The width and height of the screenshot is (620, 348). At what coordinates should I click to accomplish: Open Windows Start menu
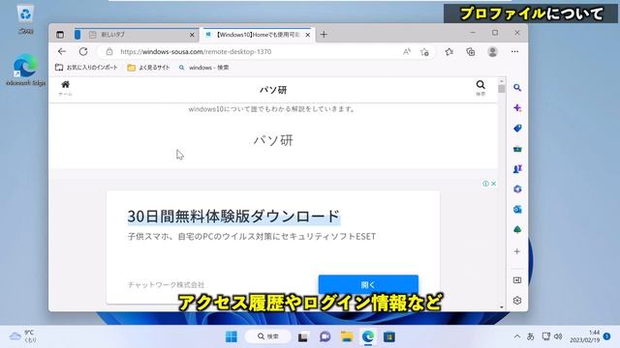[232, 336]
